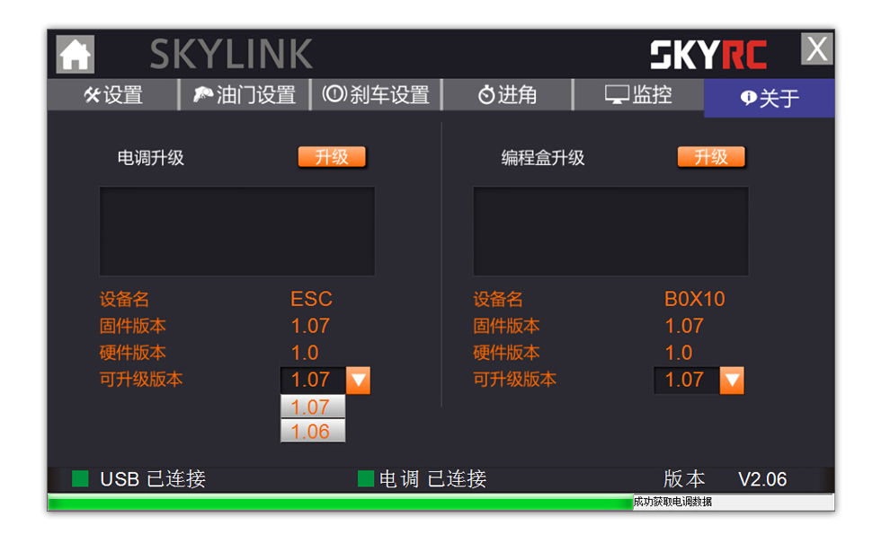Image resolution: width=881 pixels, height=552 pixels.
Task: Select the 进角 tab
Action: (507, 95)
